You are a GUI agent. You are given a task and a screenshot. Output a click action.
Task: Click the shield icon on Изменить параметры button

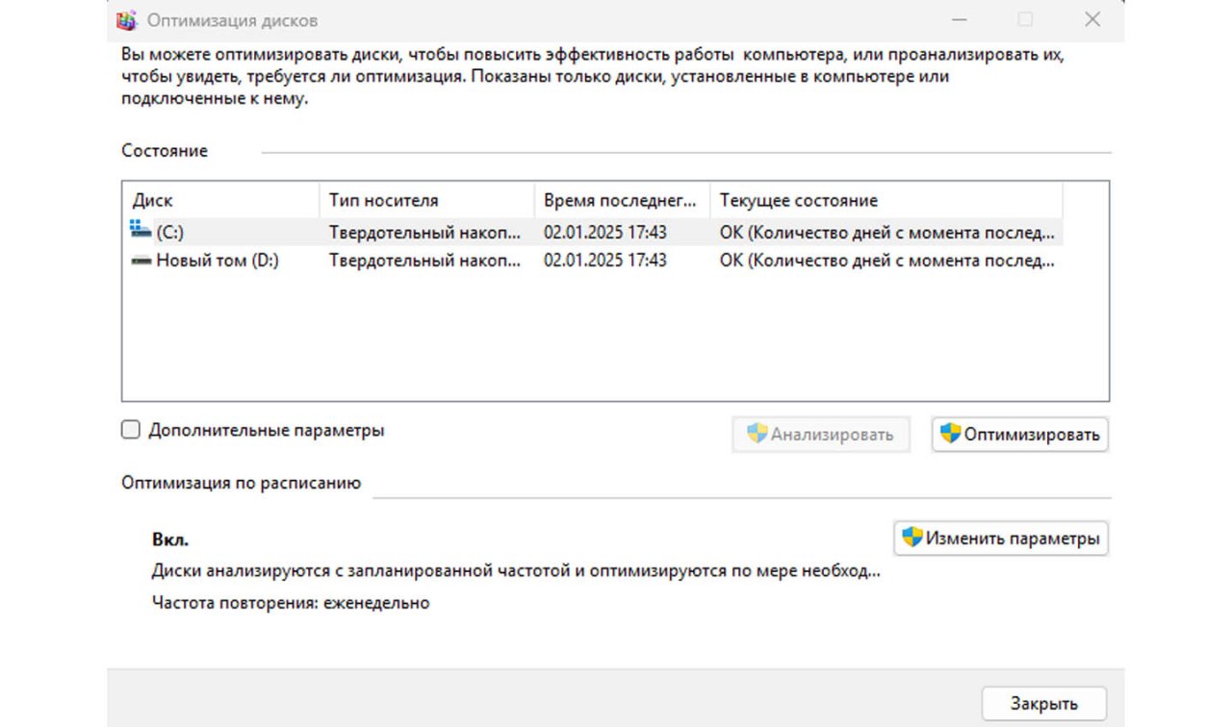[912, 538]
